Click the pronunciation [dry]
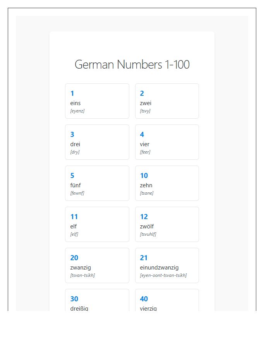This screenshot has height=349, width=271. coord(75,152)
